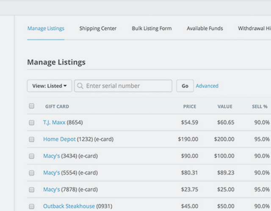Toggle the select-all checkbox in header

tap(32, 106)
